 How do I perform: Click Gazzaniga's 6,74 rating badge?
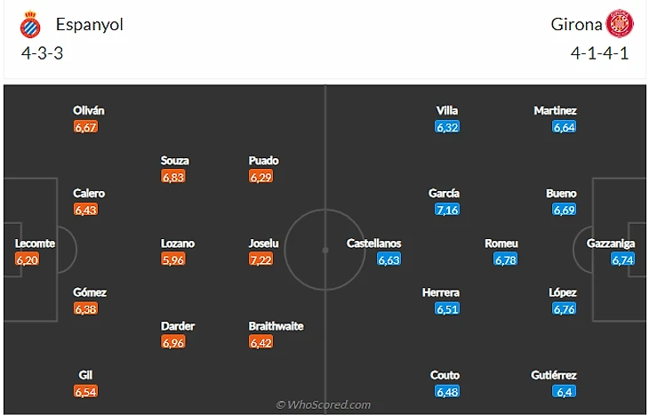pyautogui.click(x=622, y=259)
